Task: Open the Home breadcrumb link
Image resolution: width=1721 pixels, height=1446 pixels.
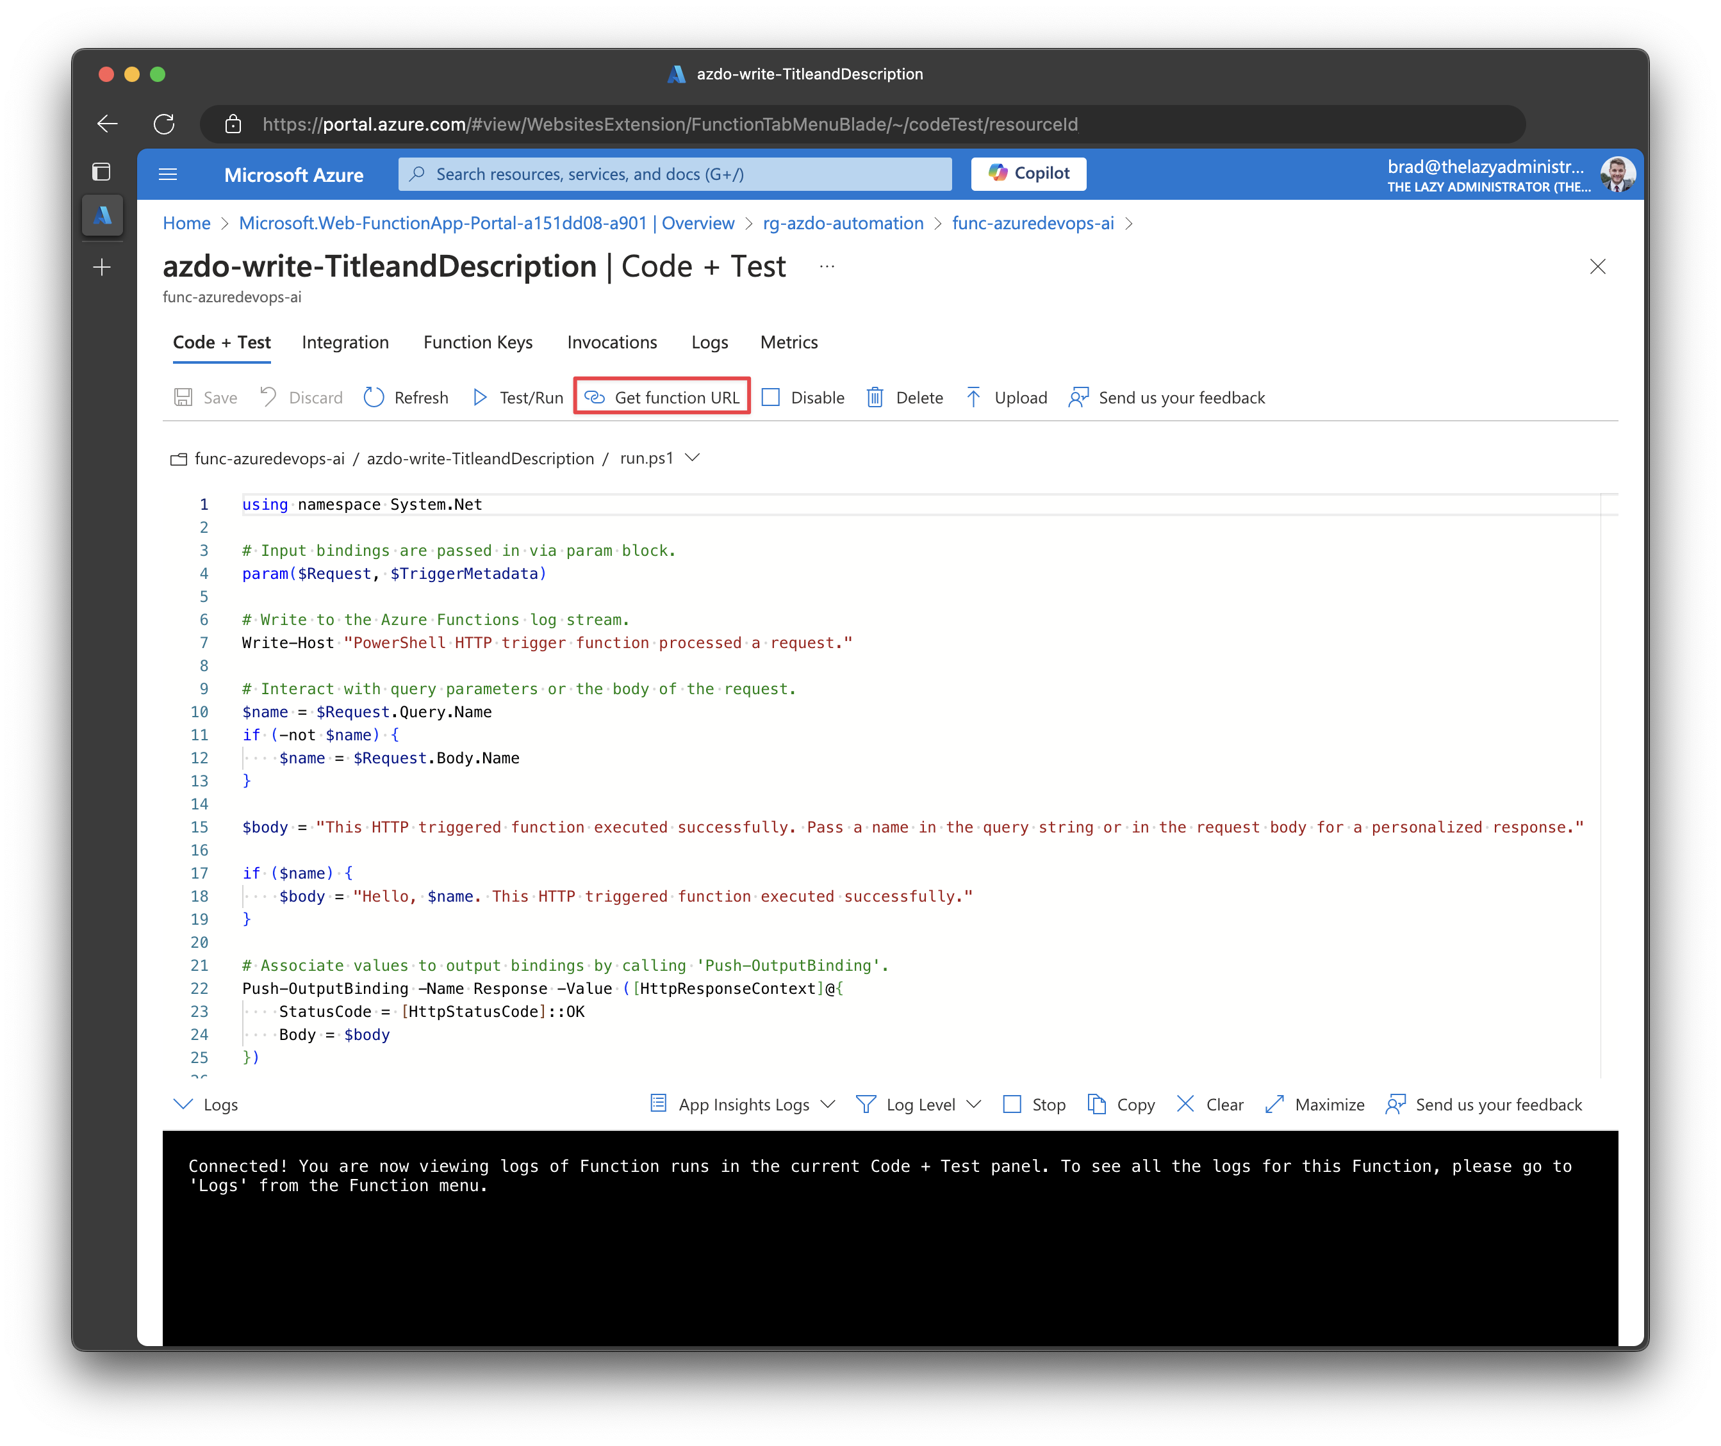Action: (186, 223)
